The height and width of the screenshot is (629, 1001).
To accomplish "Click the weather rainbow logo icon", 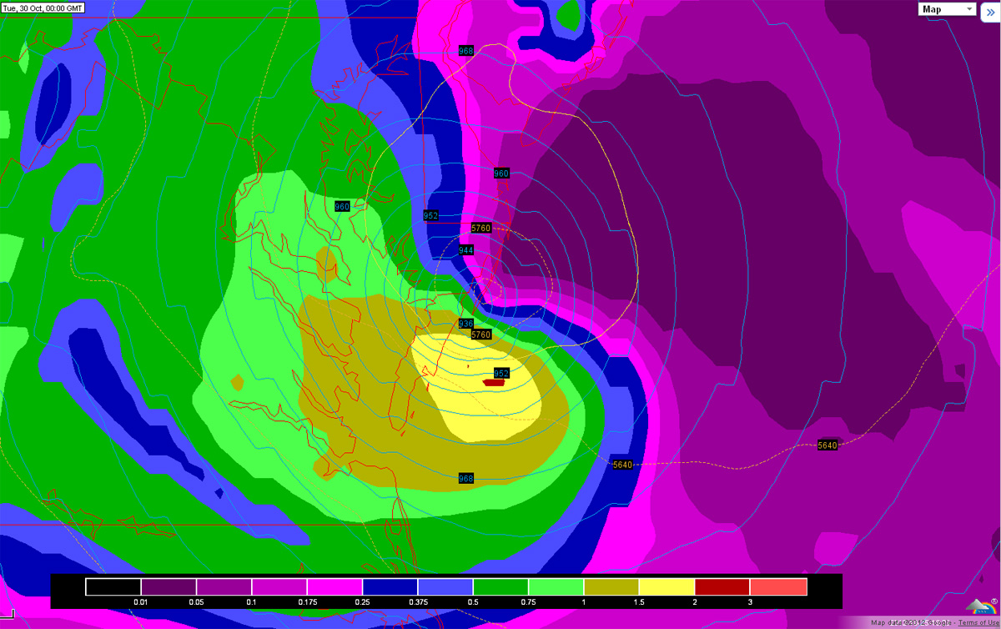I will pyautogui.click(x=981, y=606).
